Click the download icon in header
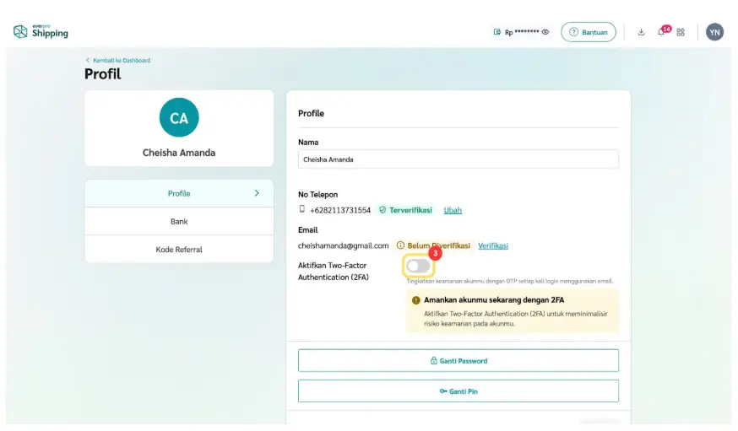738x431 pixels. (641, 32)
